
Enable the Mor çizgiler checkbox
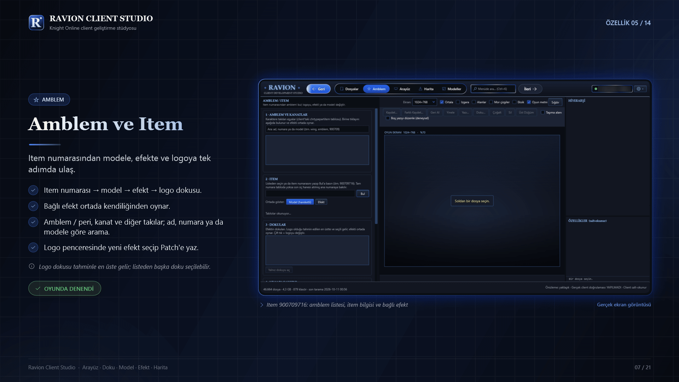coord(491,102)
